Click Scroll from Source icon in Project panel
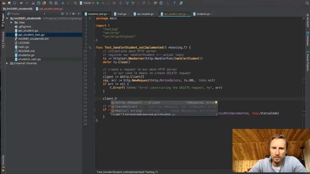This screenshot has height=174, width=310. (62, 14)
